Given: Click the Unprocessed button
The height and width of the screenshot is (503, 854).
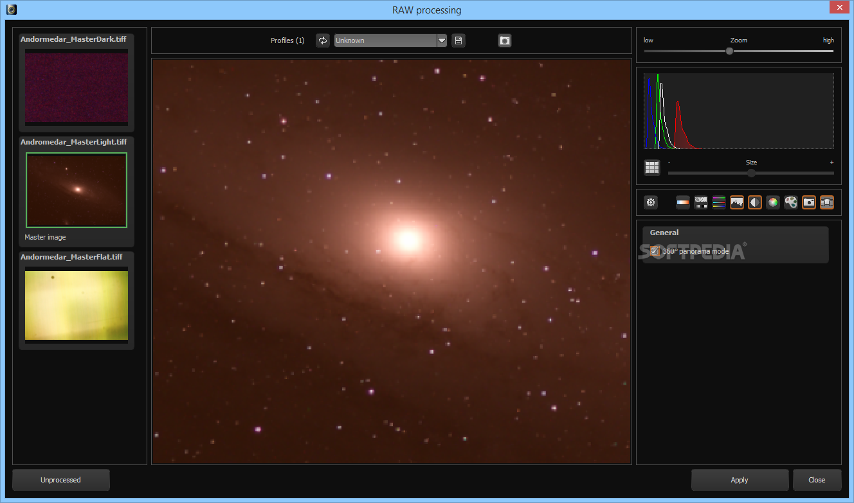Looking at the screenshot, I should click(x=60, y=480).
